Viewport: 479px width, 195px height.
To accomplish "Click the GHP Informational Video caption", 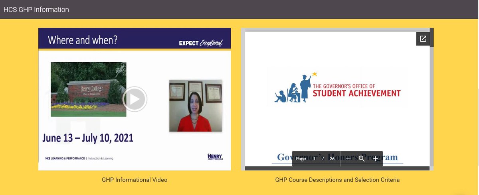I will coord(135,180).
